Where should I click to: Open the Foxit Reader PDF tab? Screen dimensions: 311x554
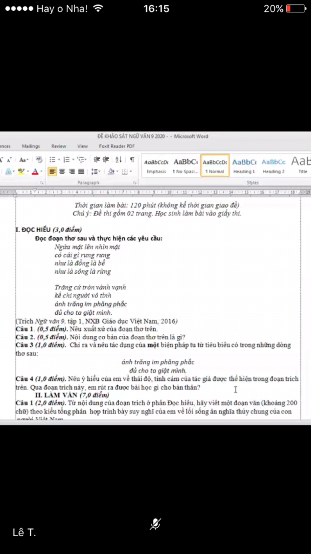pyautogui.click(x=117, y=146)
